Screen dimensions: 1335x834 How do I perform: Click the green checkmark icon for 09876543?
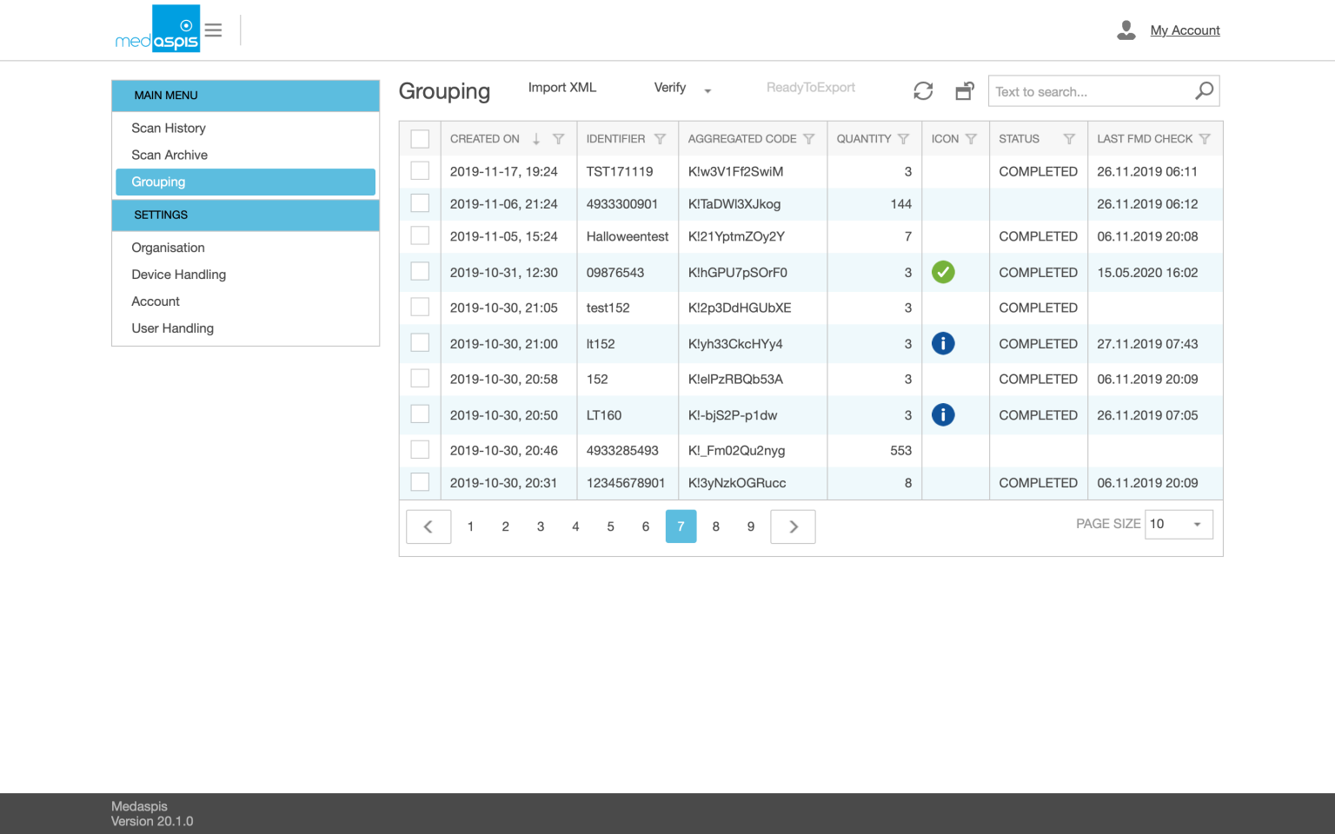click(x=943, y=272)
